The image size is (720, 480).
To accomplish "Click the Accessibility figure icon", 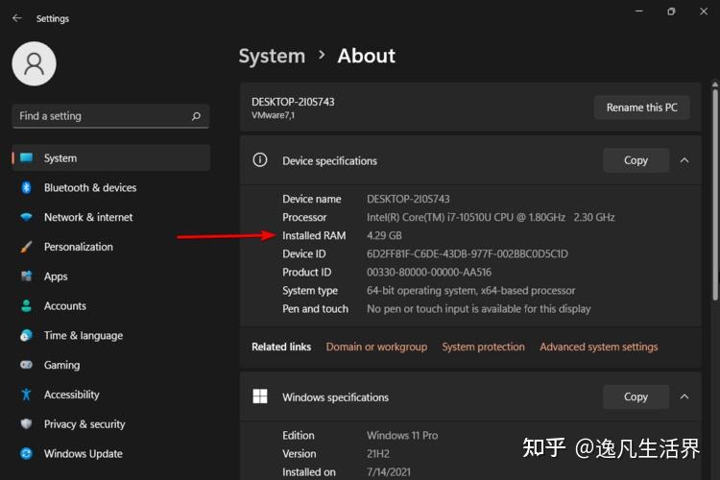I will point(26,395).
